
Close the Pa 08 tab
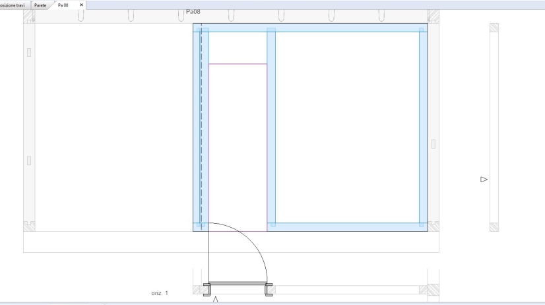[x=81, y=5]
